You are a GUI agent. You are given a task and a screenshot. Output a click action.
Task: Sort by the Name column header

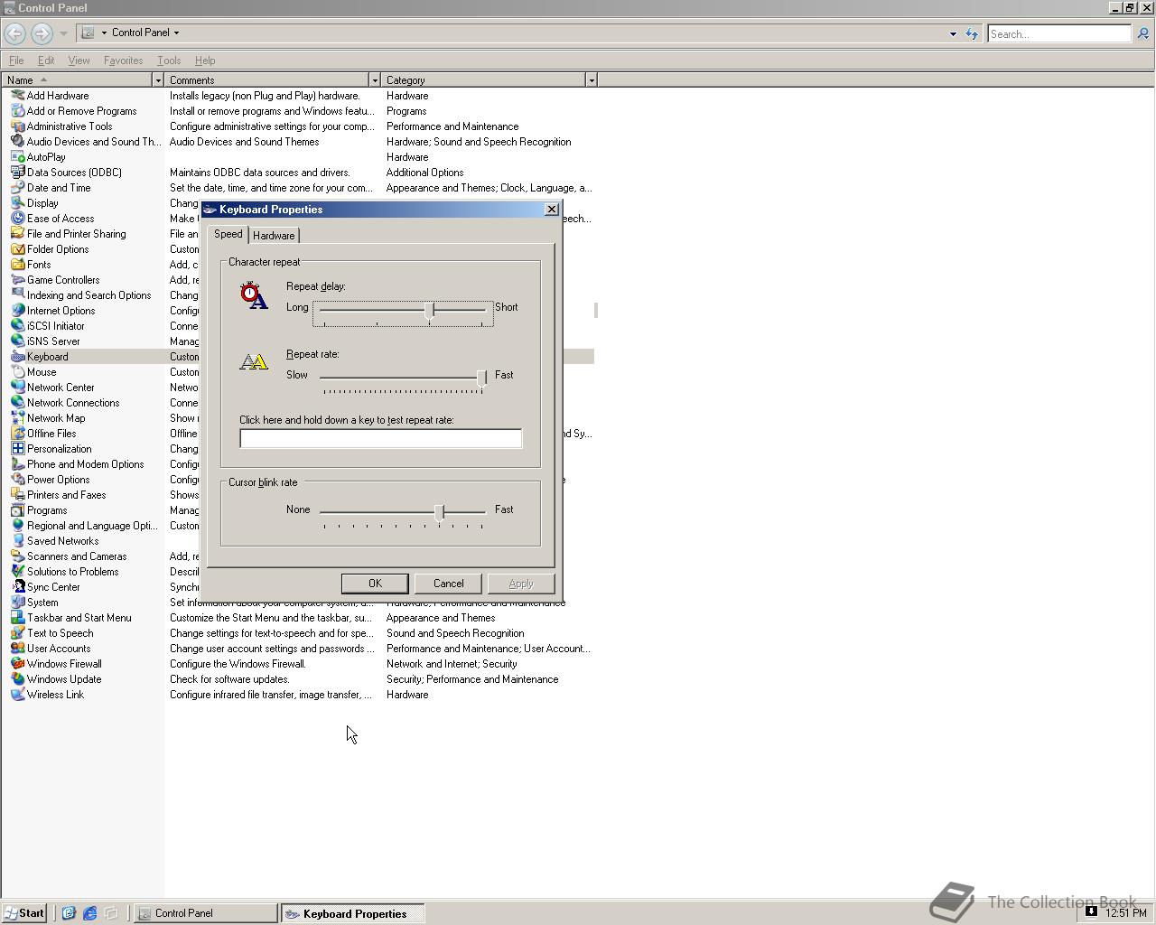[77, 80]
